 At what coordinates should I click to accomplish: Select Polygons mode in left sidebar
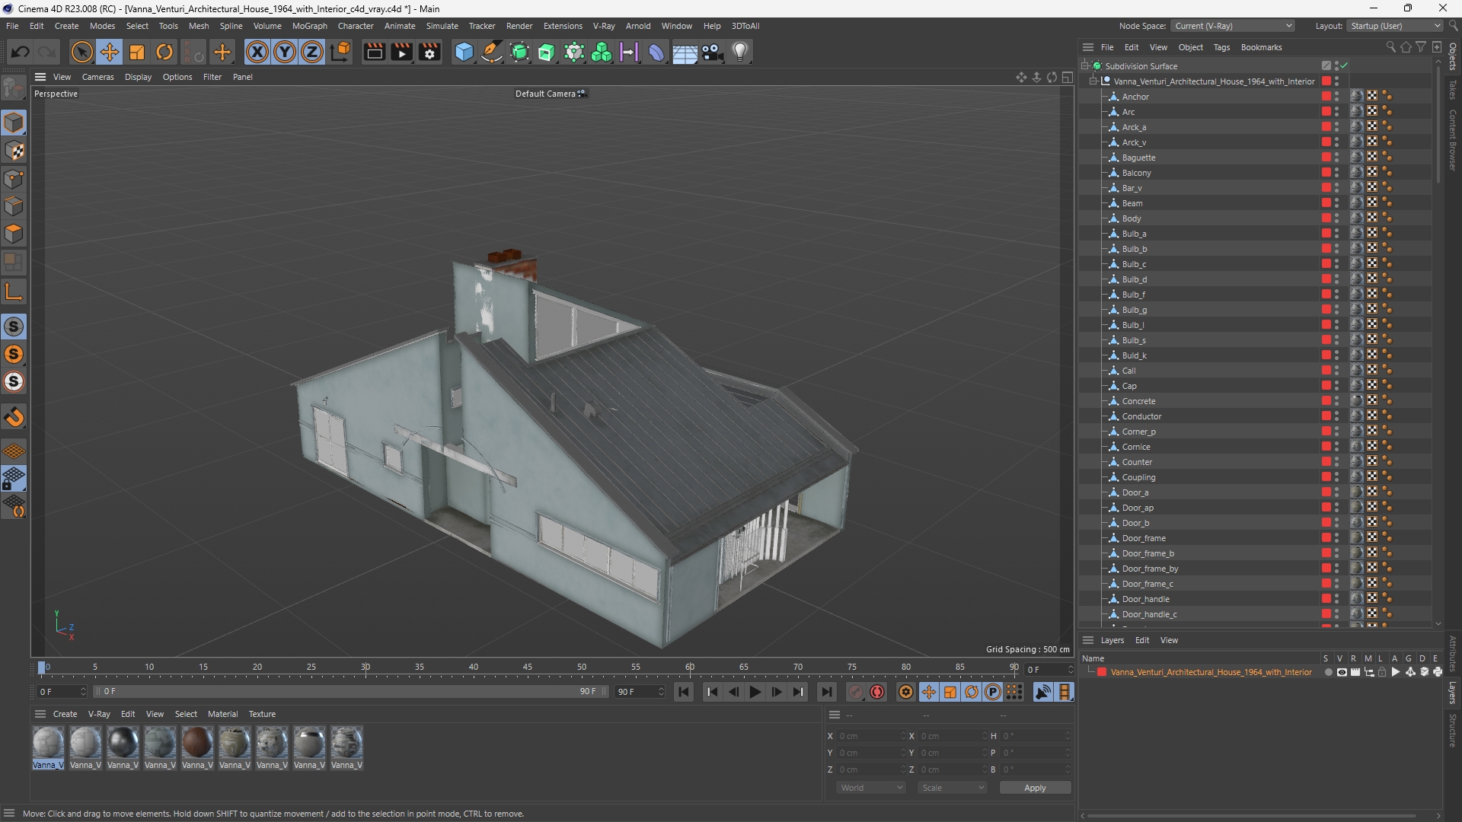(14, 234)
